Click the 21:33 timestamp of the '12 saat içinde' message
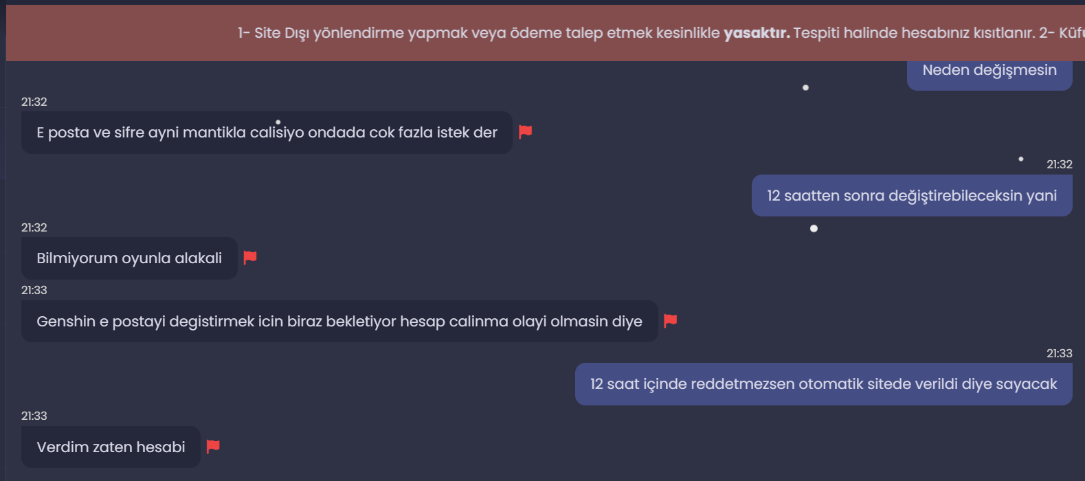 coord(1060,353)
